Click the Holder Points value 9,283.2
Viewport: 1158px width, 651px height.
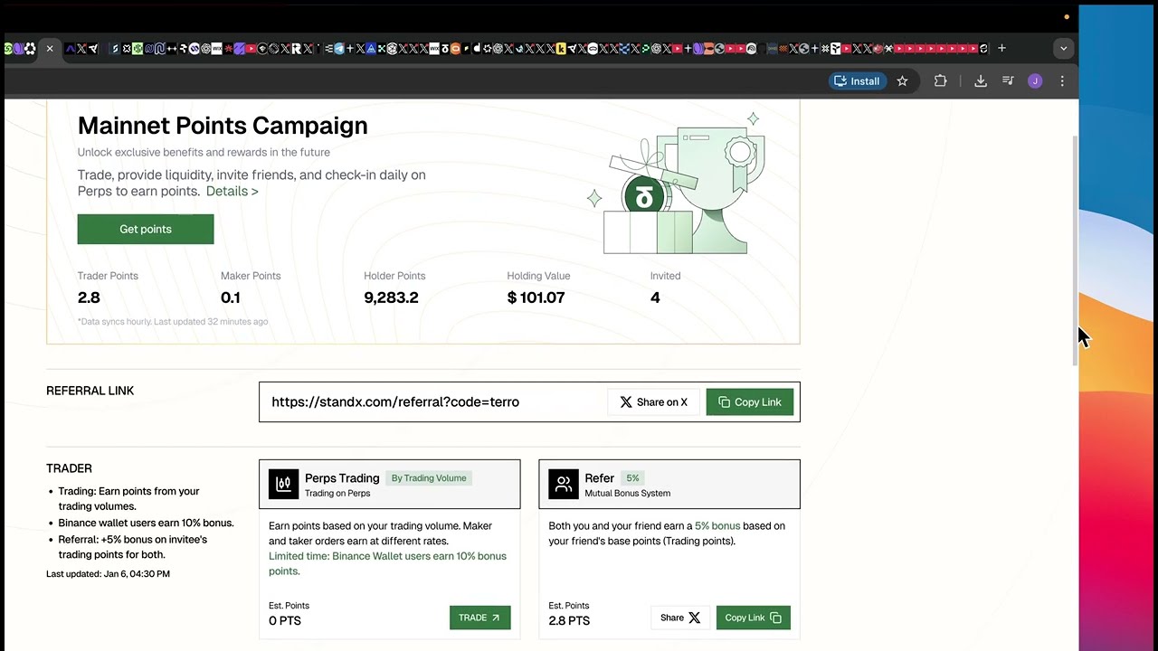click(x=391, y=297)
